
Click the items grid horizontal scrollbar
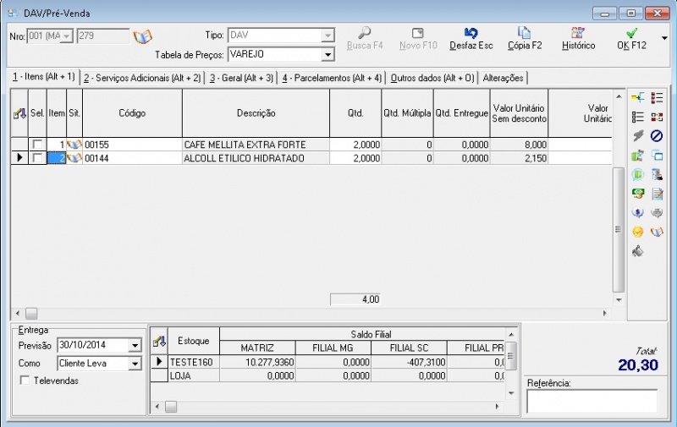(x=313, y=313)
